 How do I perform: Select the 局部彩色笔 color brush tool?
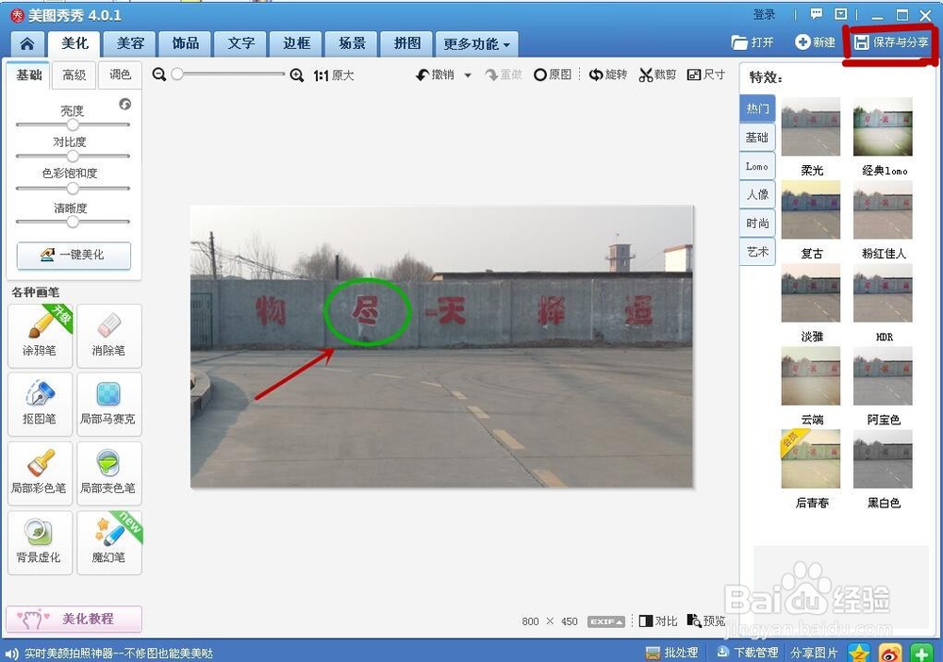40,473
